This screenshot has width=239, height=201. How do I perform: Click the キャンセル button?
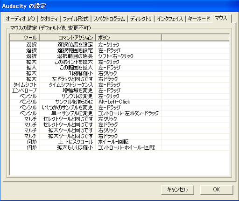point(177,190)
